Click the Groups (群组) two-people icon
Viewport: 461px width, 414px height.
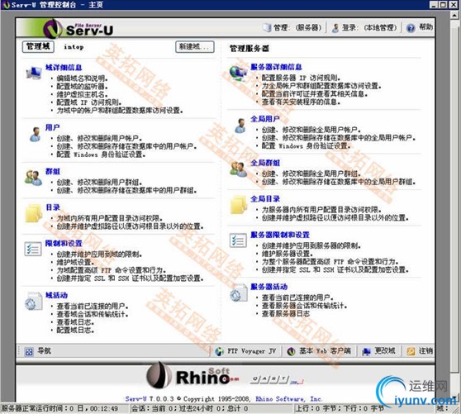click(x=33, y=178)
